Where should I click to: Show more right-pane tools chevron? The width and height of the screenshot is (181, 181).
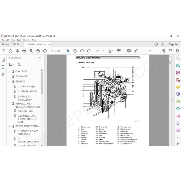coord(178,138)
